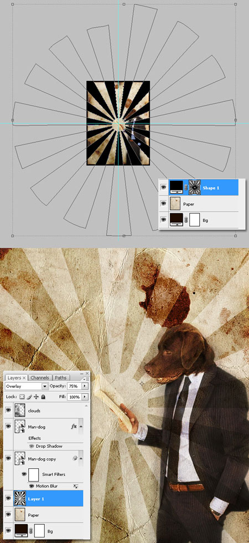Hide the Man-dog layer
Image resolution: width=249 pixels, height=543 pixels.
point(8,427)
